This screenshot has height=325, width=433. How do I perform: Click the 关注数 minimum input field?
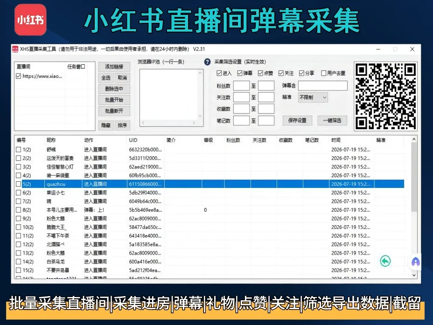click(x=241, y=97)
